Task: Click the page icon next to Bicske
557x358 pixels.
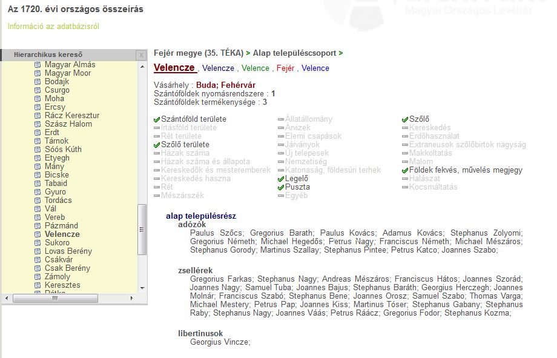Action: 38,175
